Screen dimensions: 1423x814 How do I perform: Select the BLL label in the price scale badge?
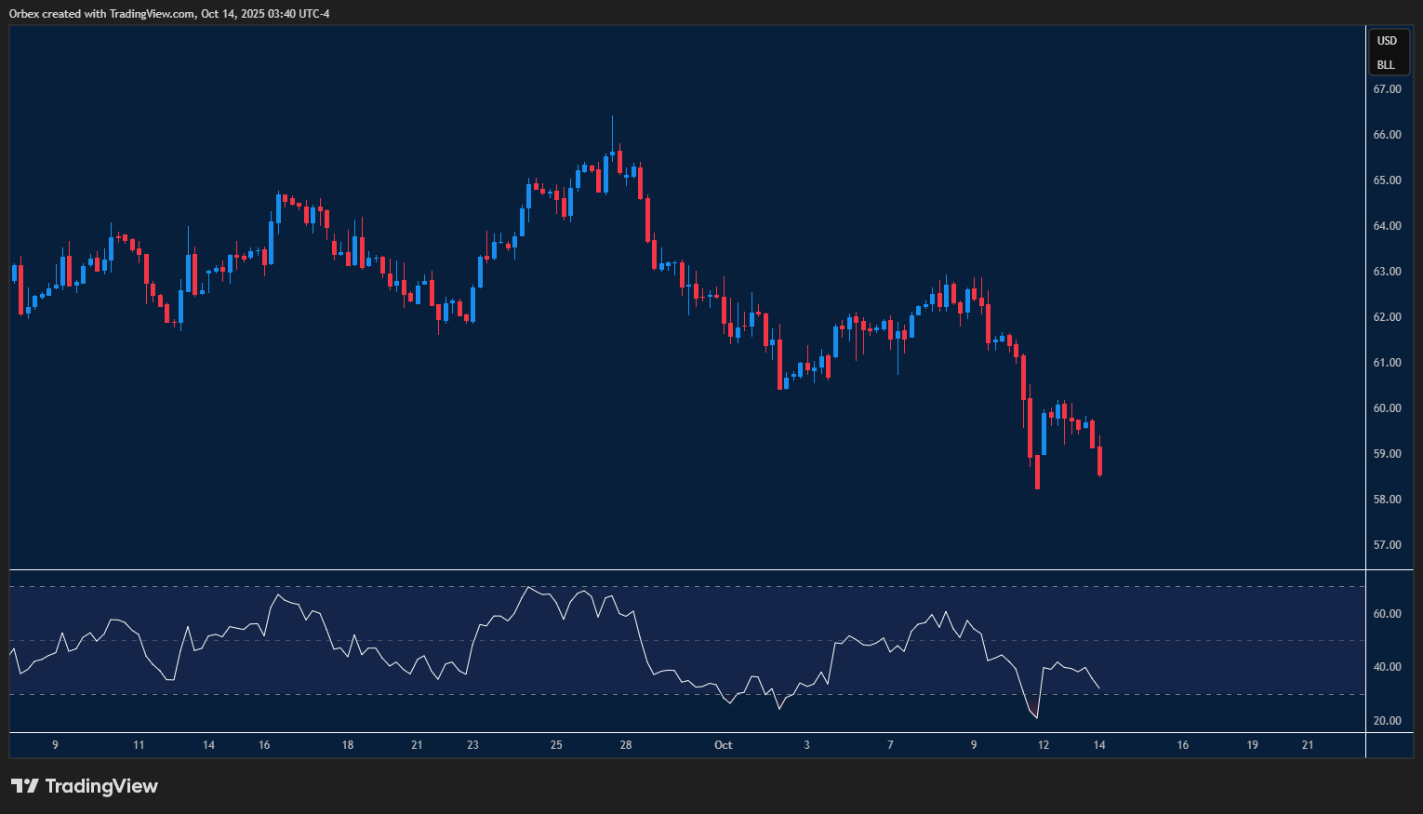point(1387,64)
